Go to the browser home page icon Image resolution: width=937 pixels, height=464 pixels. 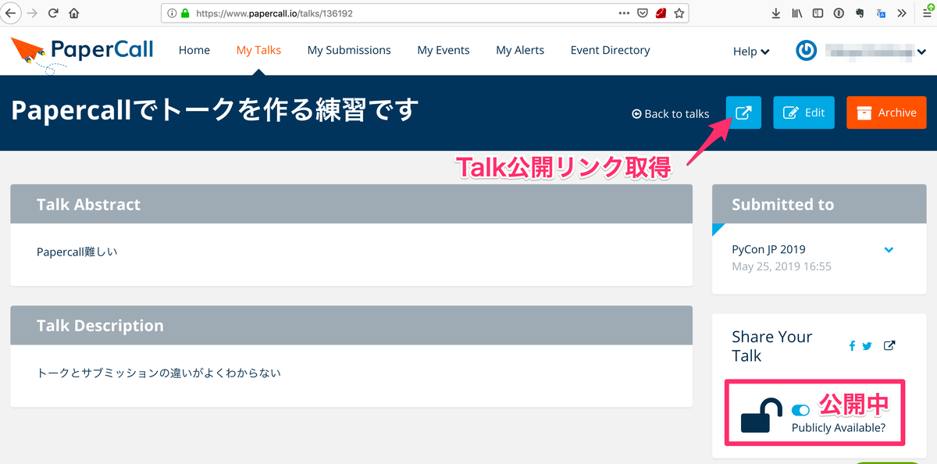(74, 13)
